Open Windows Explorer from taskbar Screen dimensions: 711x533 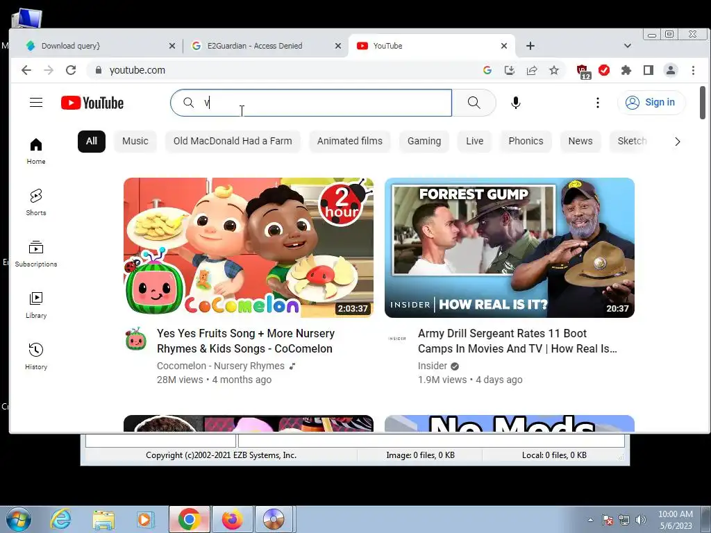(x=103, y=519)
